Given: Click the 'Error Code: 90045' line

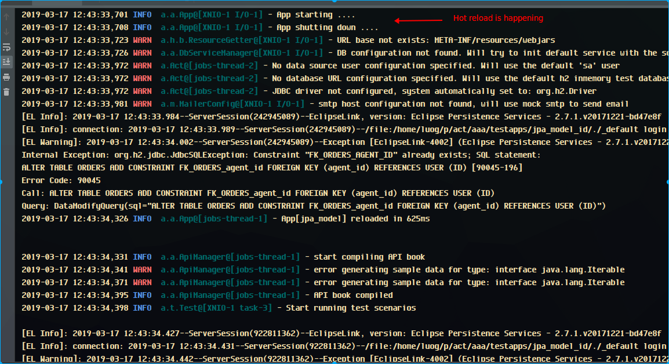Looking at the screenshot, I should tap(63, 180).
